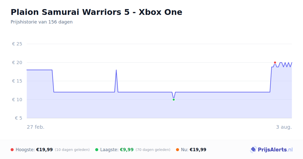Click the PrijsAlerts price tag logo icon
303x159 pixels.
[x=253, y=150]
